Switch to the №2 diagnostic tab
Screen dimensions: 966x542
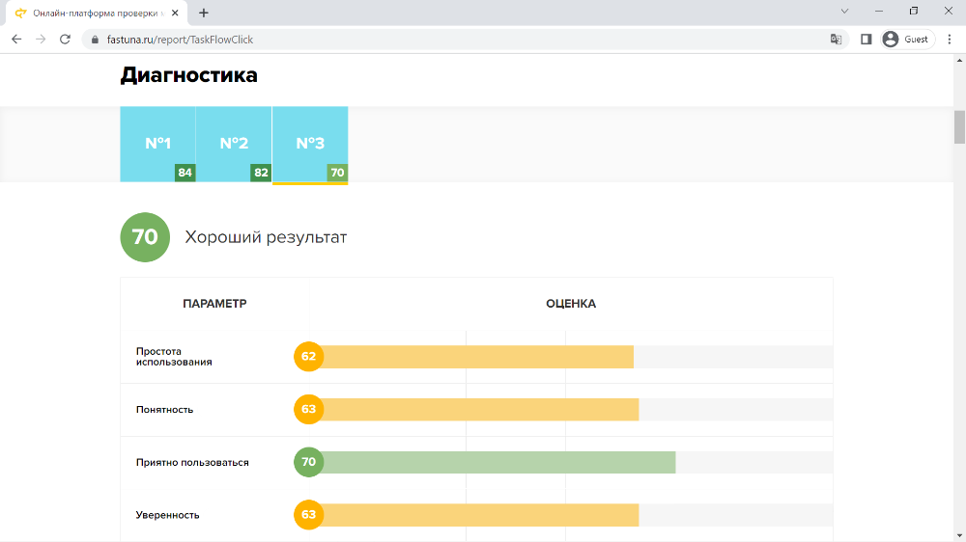coord(234,144)
